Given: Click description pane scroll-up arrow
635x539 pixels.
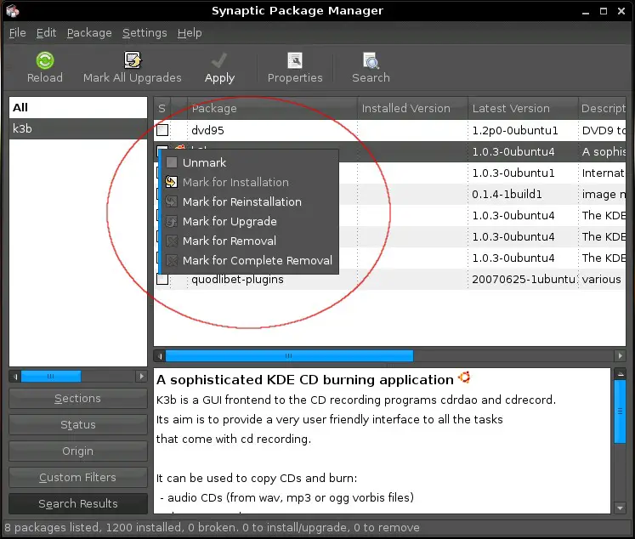Looking at the screenshot, I should (x=620, y=374).
